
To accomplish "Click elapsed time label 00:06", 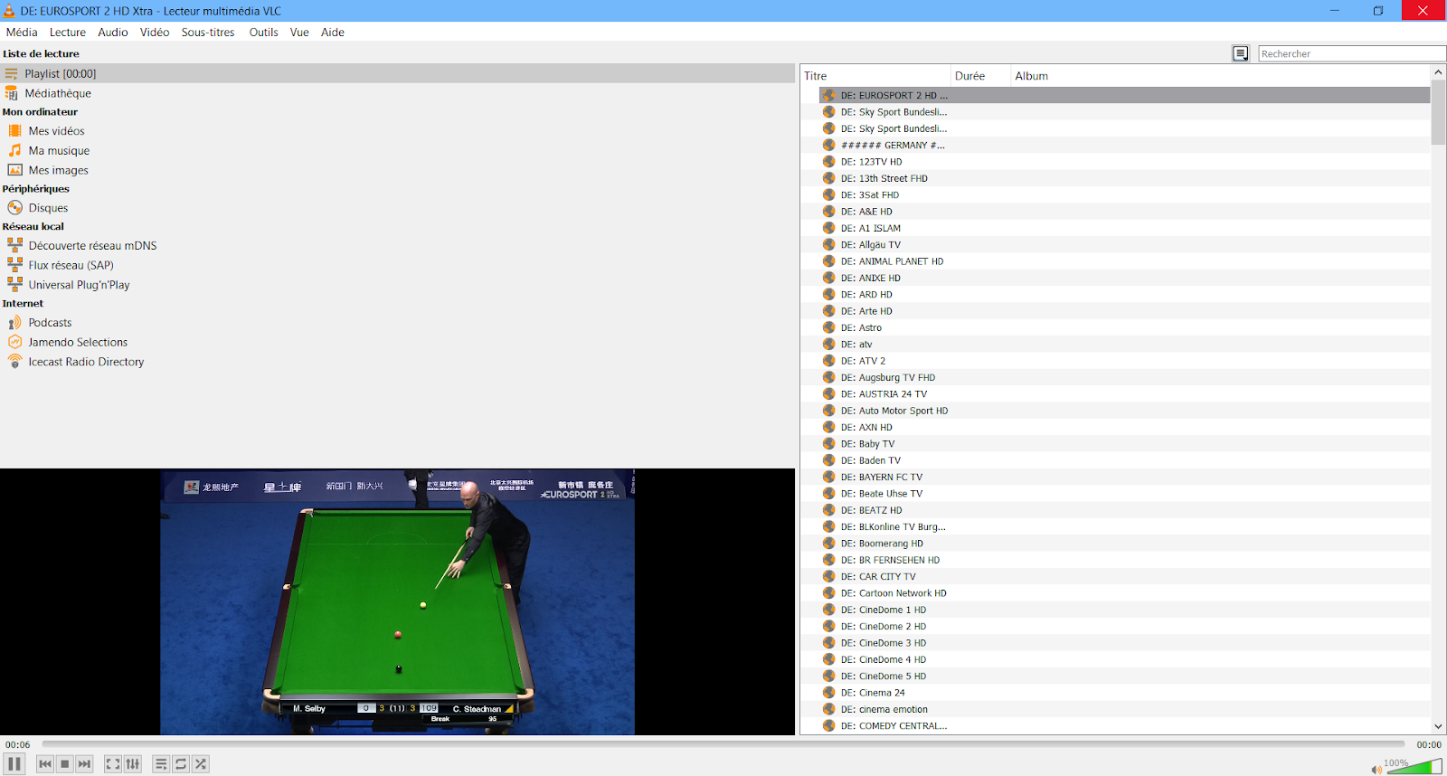I will click(18, 745).
